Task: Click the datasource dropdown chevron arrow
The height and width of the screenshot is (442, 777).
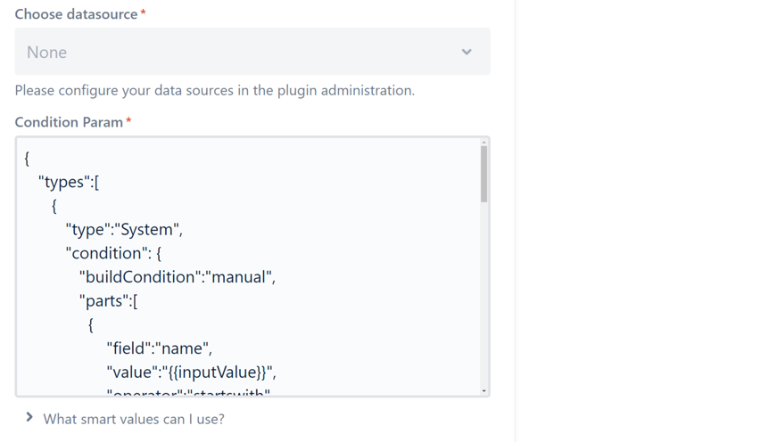Action: (x=467, y=52)
